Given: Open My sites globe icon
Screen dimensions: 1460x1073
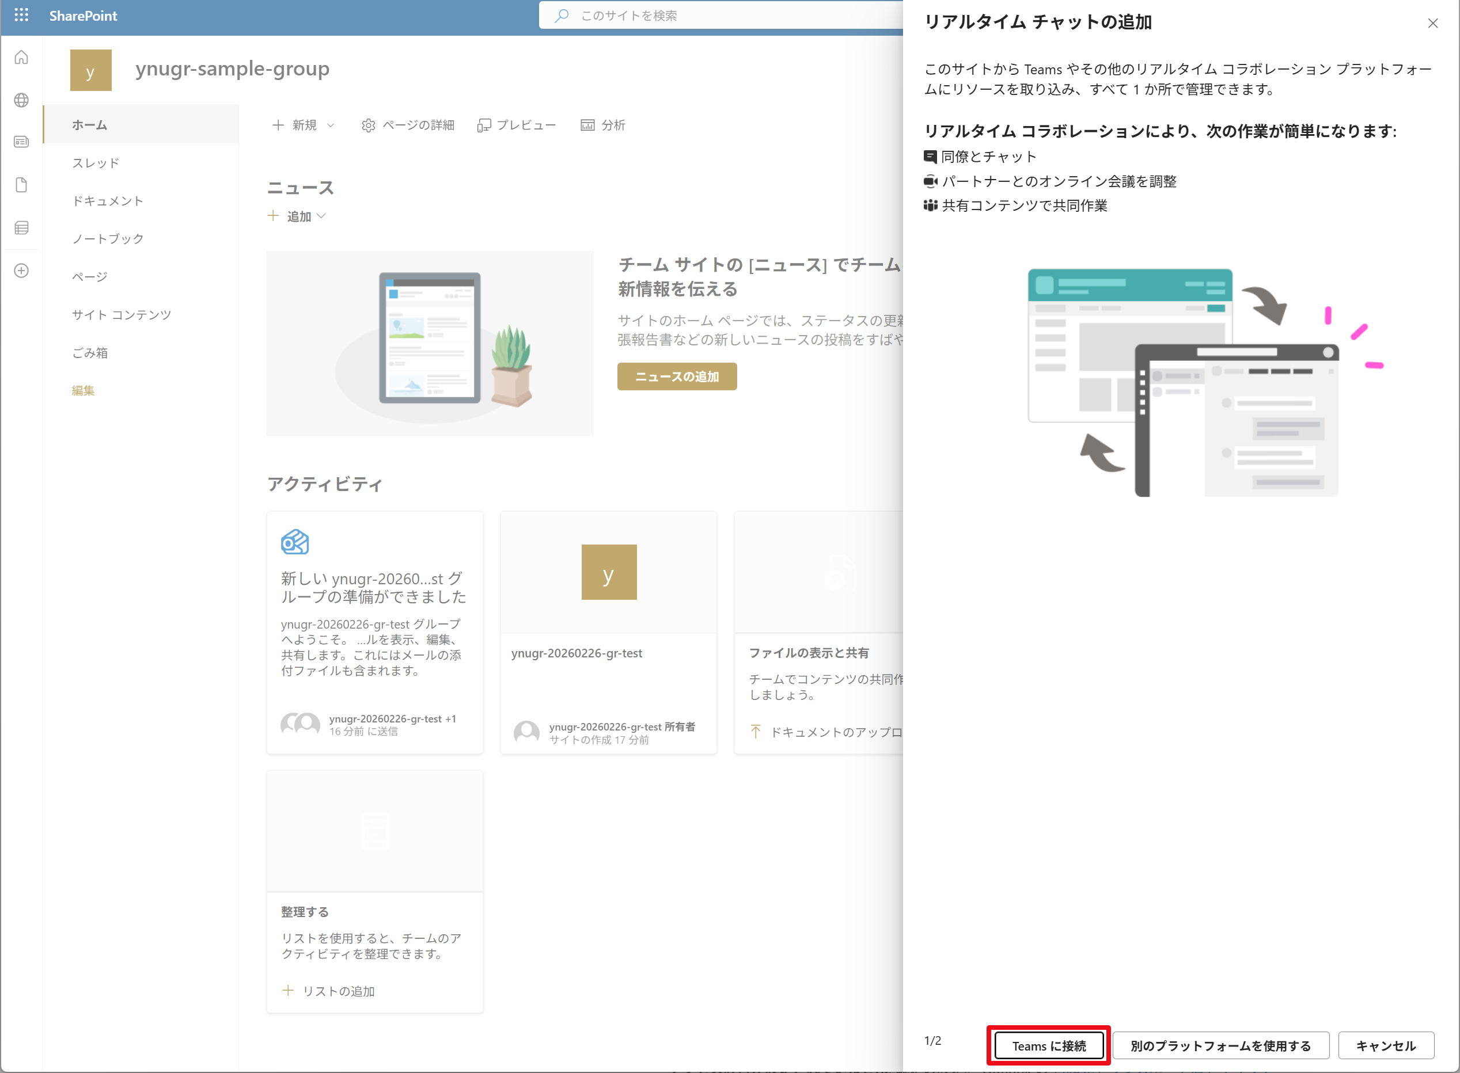Looking at the screenshot, I should pyautogui.click(x=21, y=100).
